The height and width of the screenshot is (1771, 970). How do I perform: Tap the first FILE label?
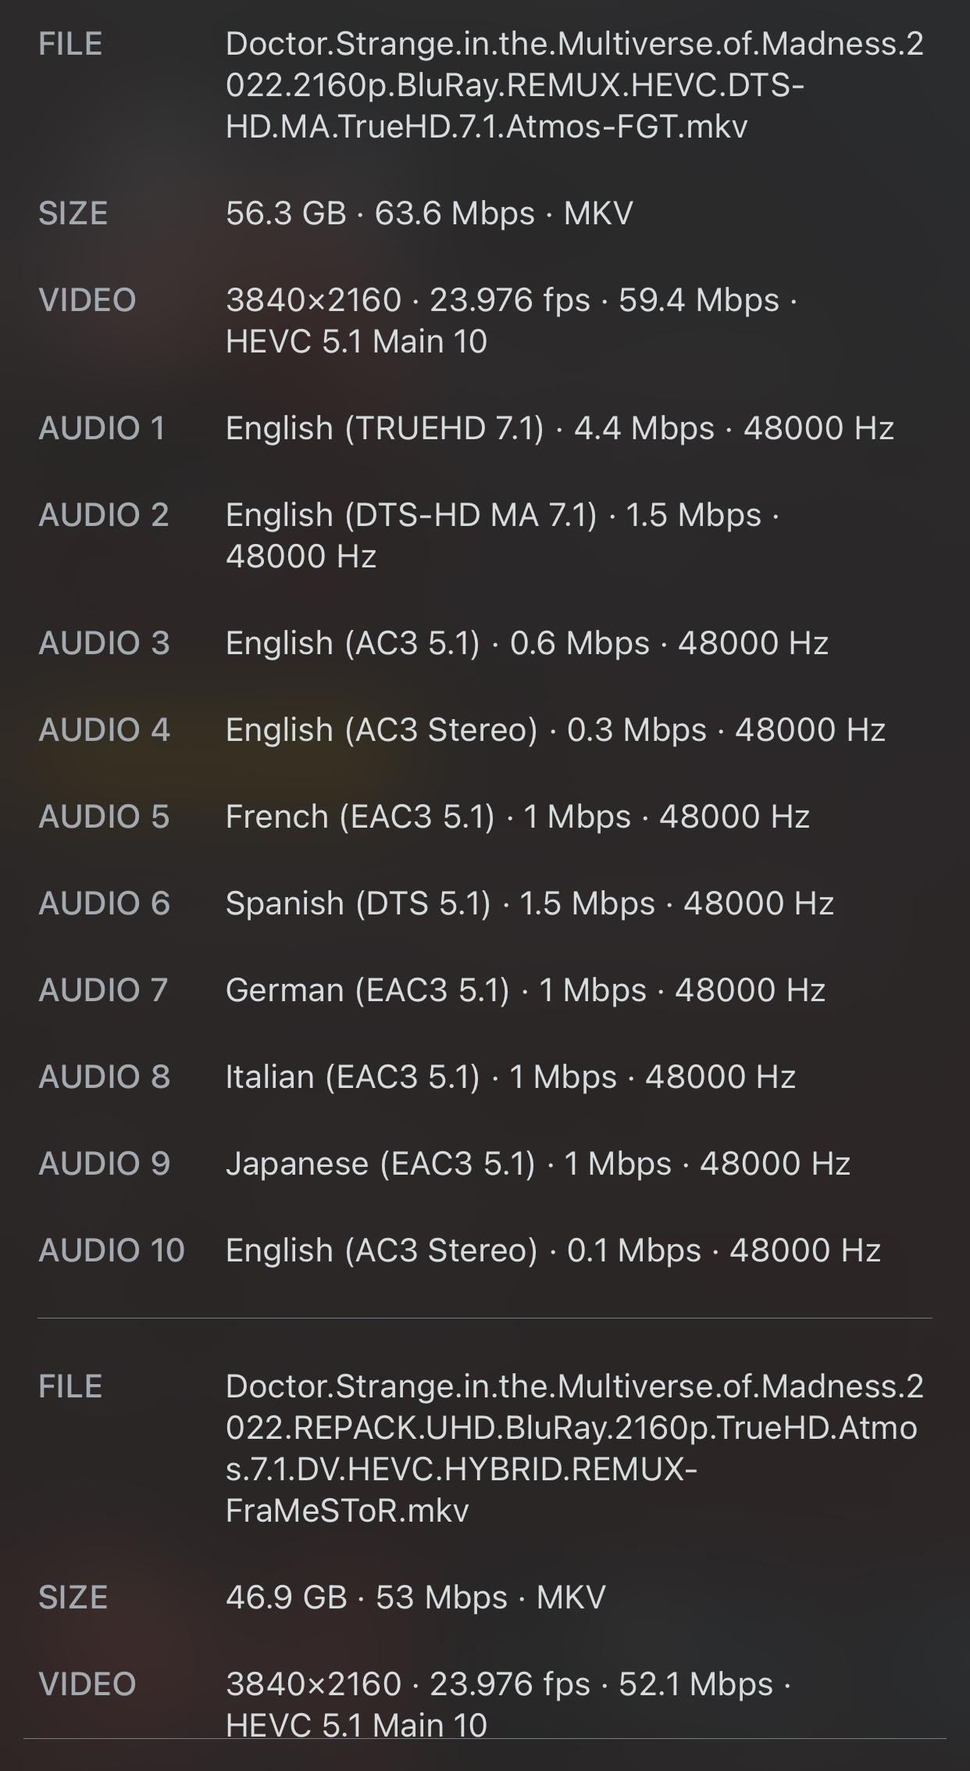[x=70, y=45]
